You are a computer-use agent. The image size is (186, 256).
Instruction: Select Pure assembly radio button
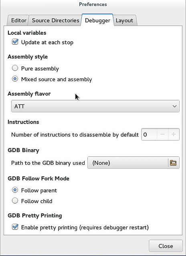pos(15,68)
